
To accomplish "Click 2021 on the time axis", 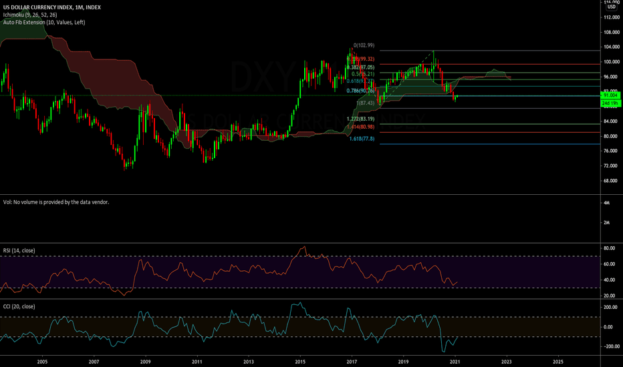I will 455,362.
